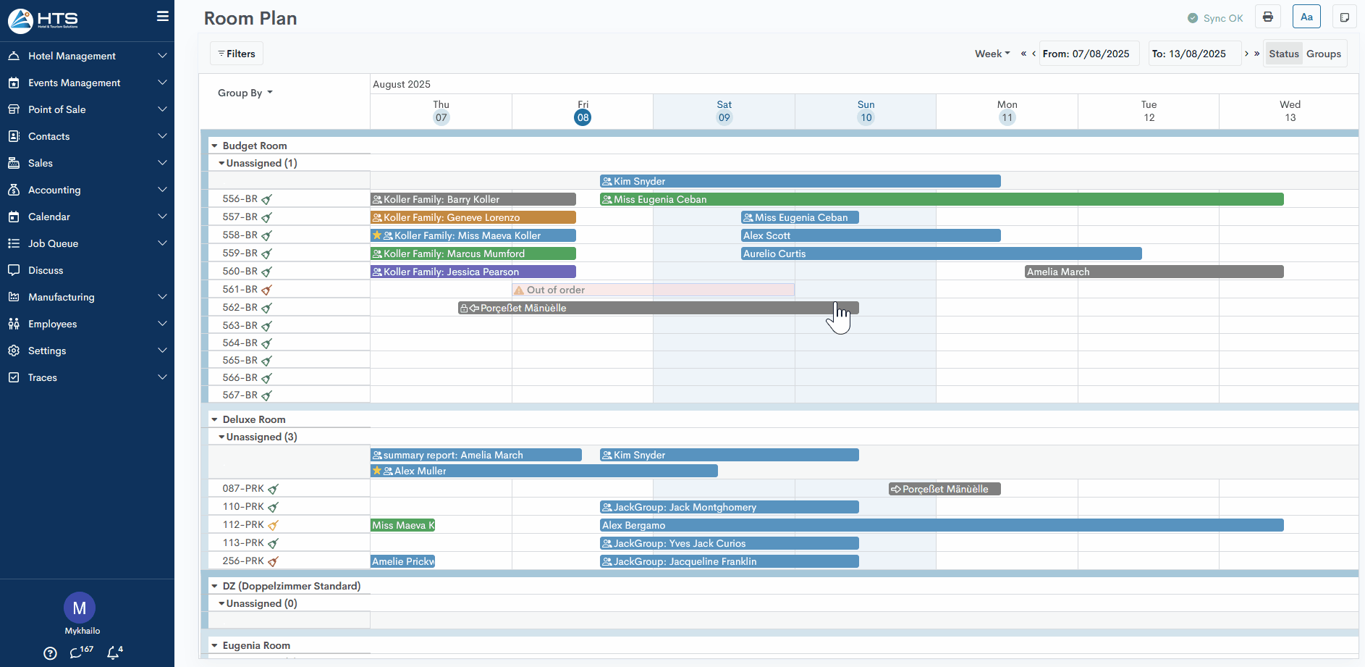Click cleaning status icon for room 112-PRK
This screenshot has width=1365, height=667.
point(273,525)
